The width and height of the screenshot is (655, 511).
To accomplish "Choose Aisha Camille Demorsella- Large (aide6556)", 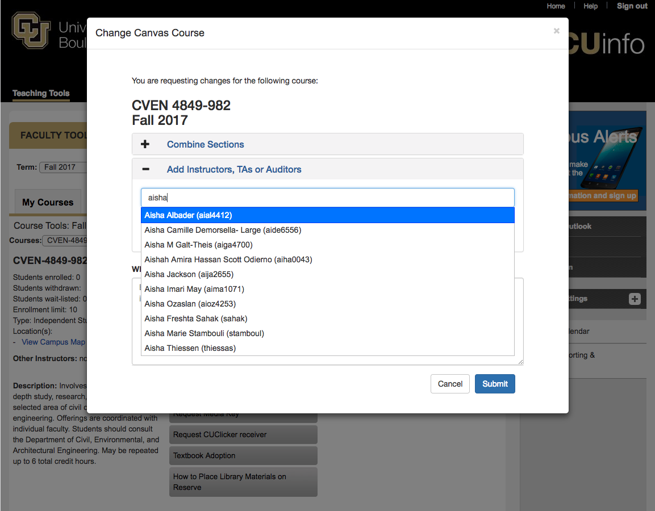I will click(327, 230).
